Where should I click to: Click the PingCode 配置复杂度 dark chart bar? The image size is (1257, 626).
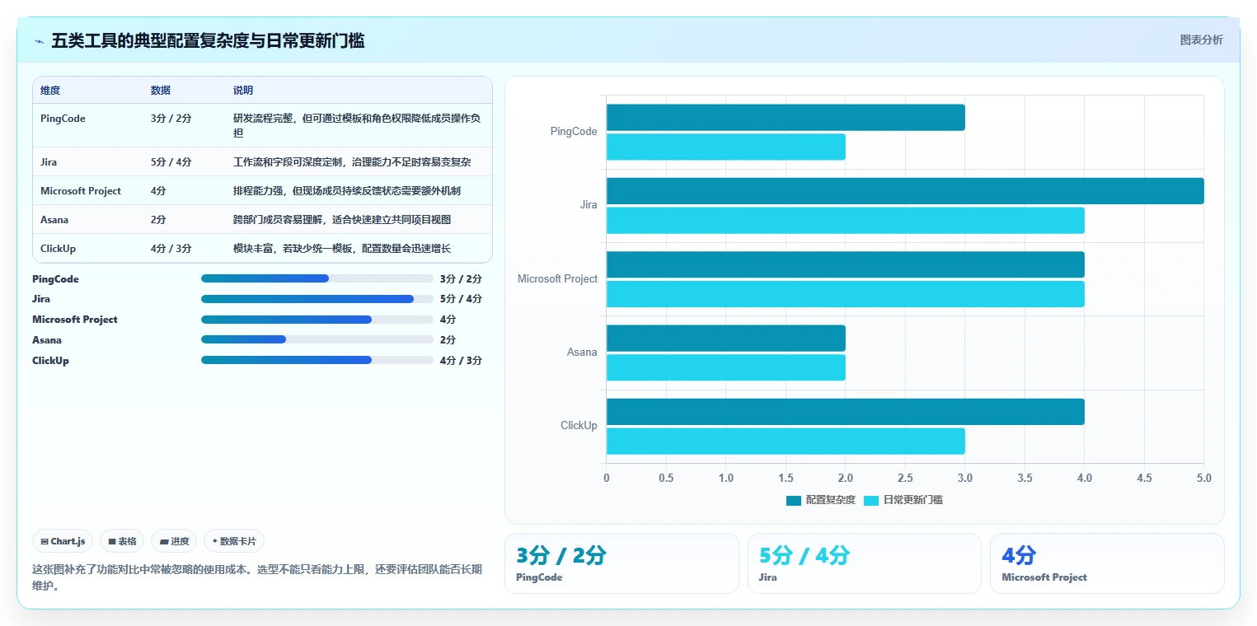[786, 117]
